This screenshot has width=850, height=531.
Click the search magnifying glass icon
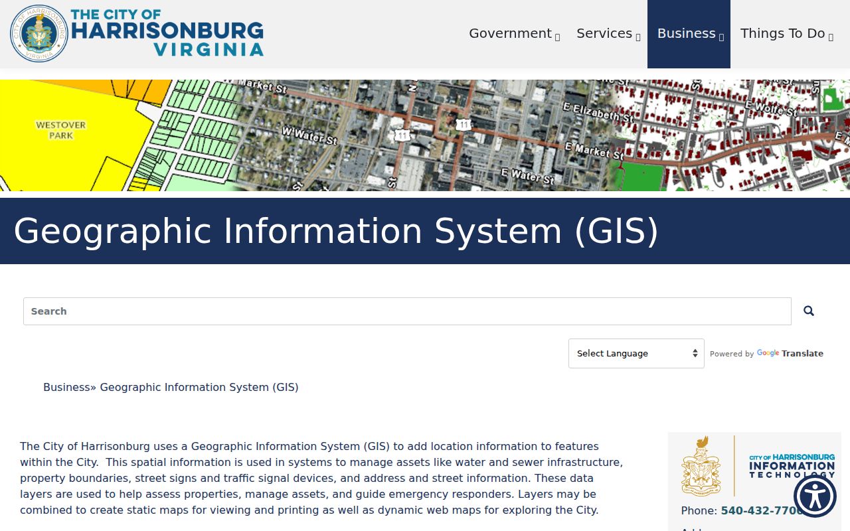(x=808, y=311)
